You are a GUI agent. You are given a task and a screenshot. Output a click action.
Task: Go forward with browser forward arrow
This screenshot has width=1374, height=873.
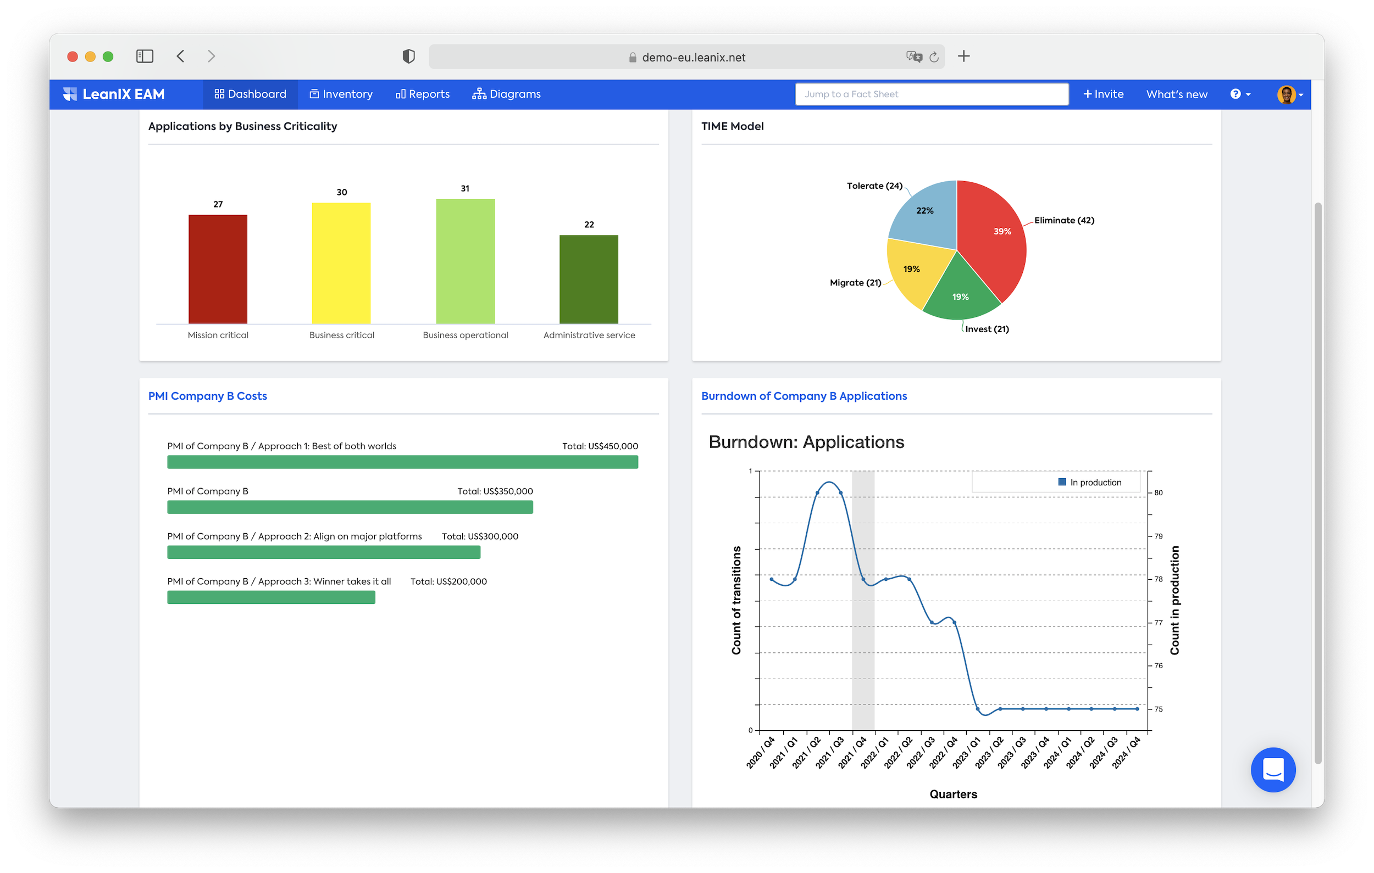[x=211, y=56]
